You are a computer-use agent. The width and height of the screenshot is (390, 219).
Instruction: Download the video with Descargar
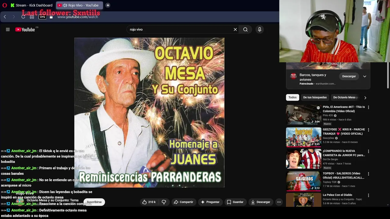pos(261,202)
